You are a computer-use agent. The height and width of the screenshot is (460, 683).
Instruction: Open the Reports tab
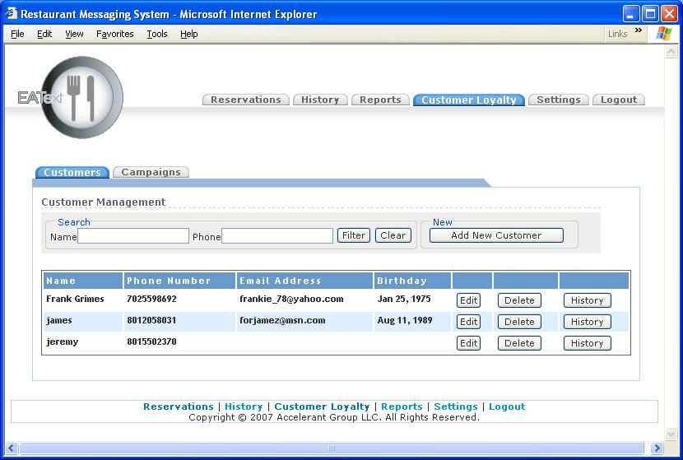pos(380,100)
